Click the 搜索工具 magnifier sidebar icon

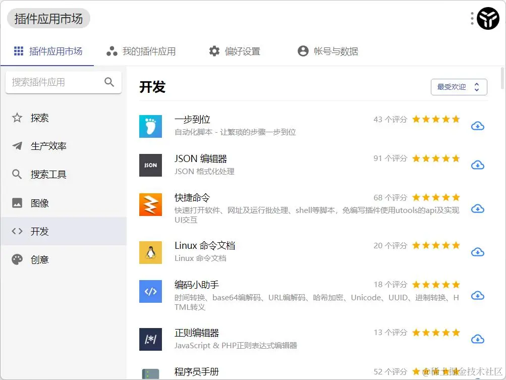(x=17, y=174)
